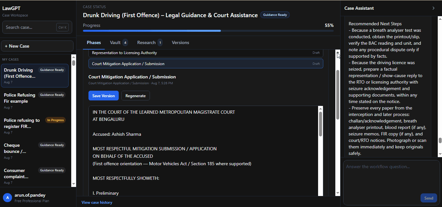Click the Case Assistant panel title

[x=359, y=8]
